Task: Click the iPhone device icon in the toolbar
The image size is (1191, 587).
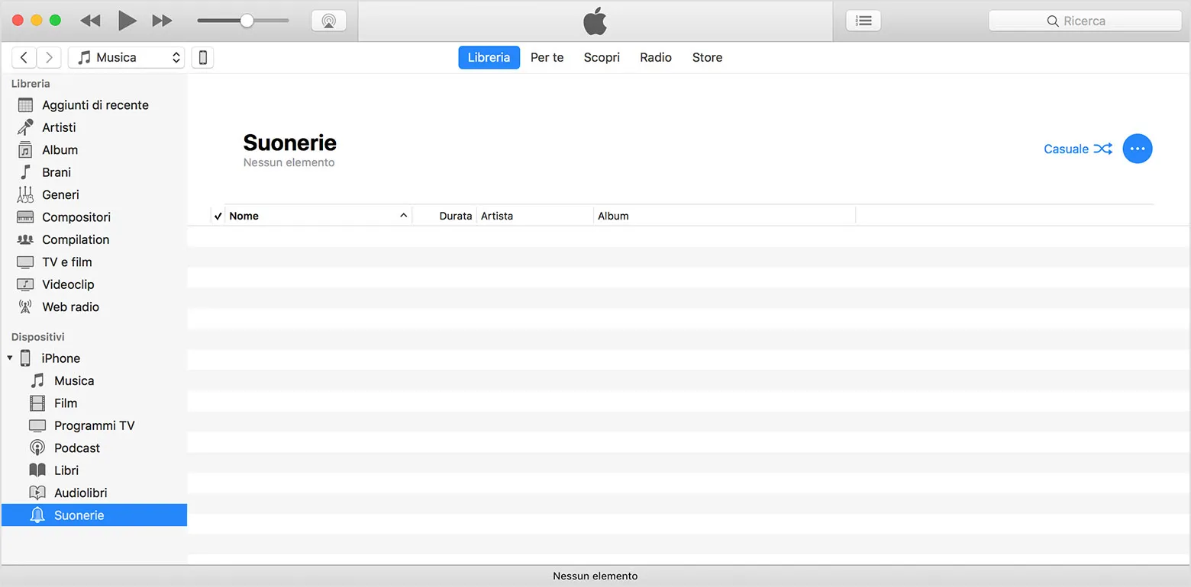Action: click(x=202, y=56)
